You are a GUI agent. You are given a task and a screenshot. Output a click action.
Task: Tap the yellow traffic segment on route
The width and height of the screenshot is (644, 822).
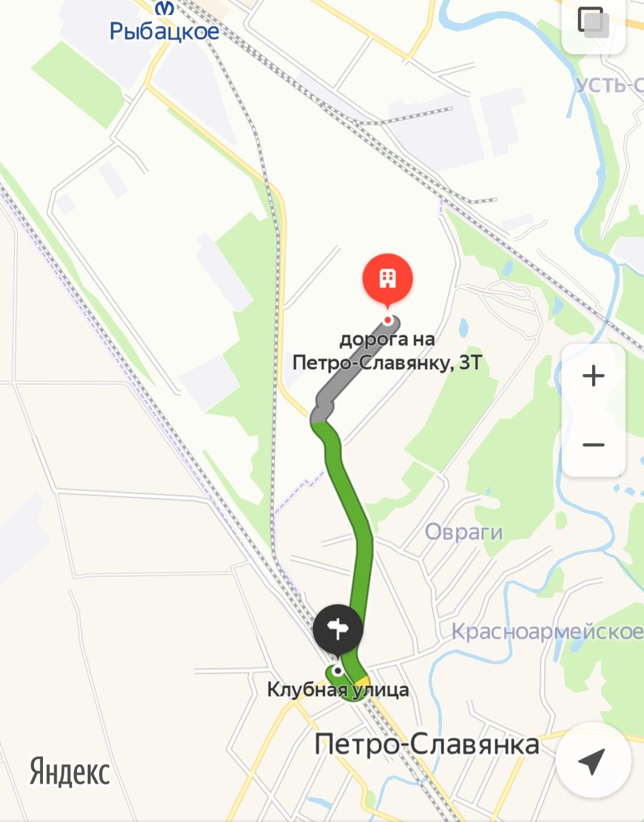pyautogui.click(x=362, y=681)
